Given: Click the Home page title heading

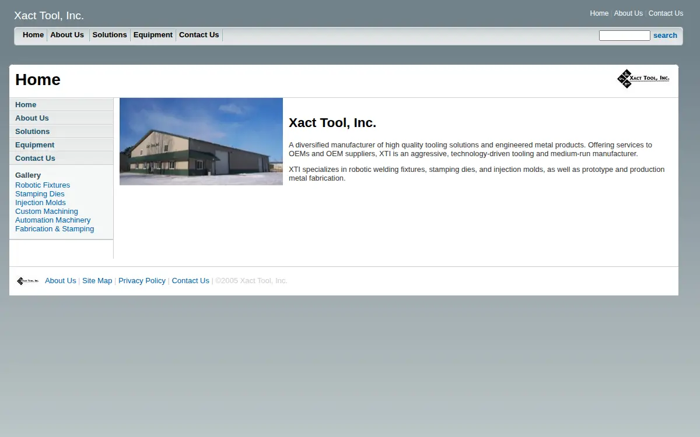Looking at the screenshot, I should coord(38,80).
